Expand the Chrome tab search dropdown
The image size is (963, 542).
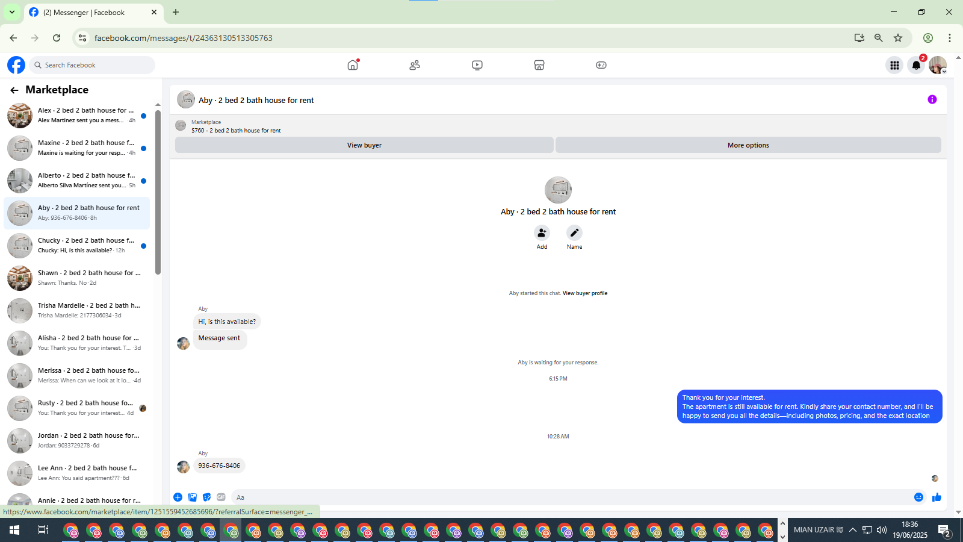[12, 12]
